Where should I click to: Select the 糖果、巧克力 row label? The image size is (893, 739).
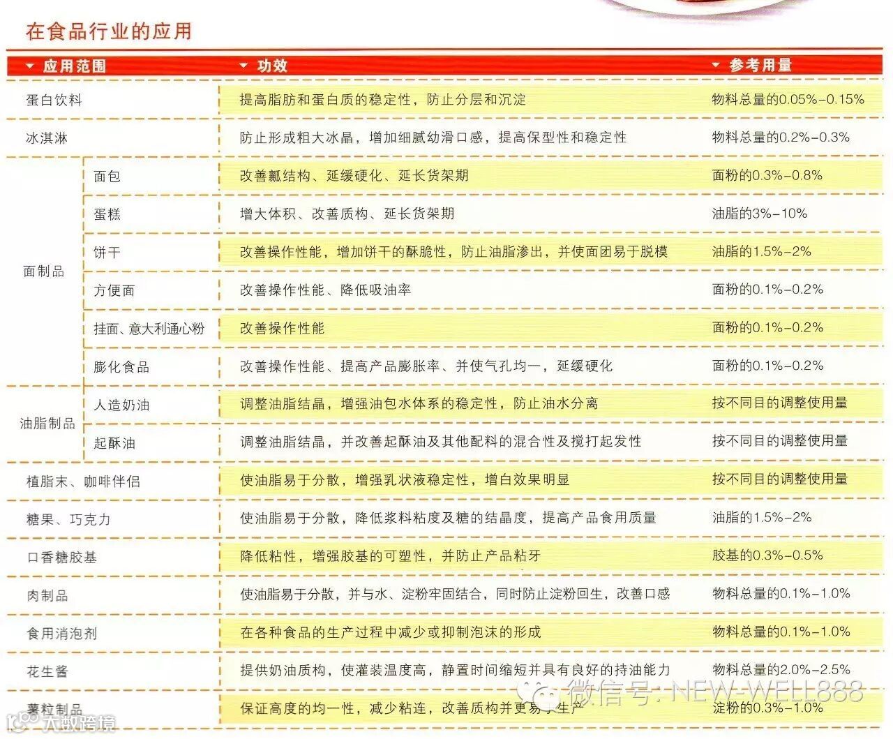tap(68, 519)
